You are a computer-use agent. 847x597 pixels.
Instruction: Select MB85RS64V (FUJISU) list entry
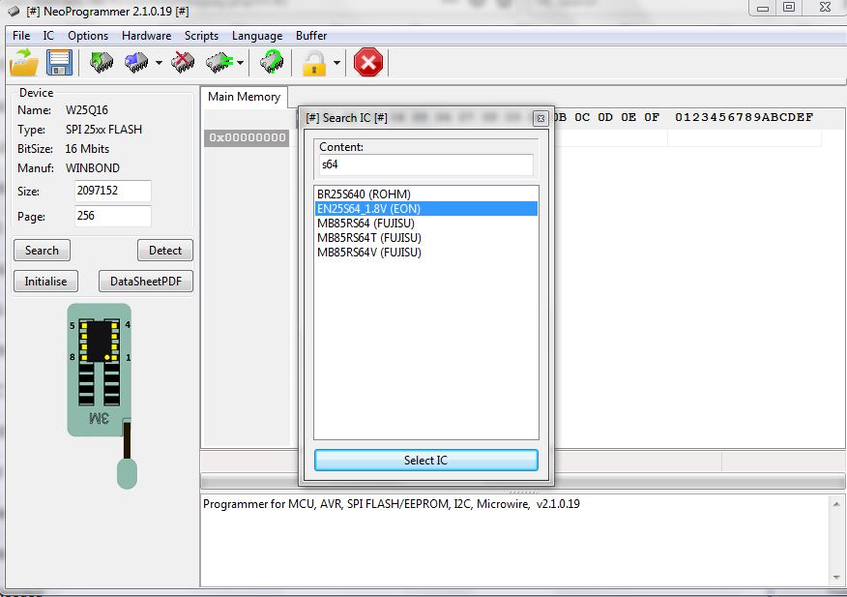[x=426, y=253]
